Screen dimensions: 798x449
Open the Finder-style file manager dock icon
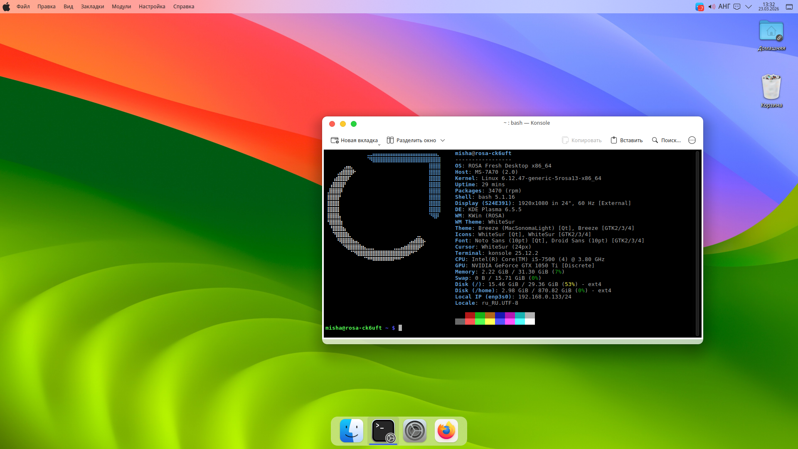click(x=351, y=431)
